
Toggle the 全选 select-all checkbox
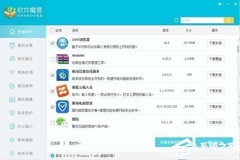click(x=52, y=30)
